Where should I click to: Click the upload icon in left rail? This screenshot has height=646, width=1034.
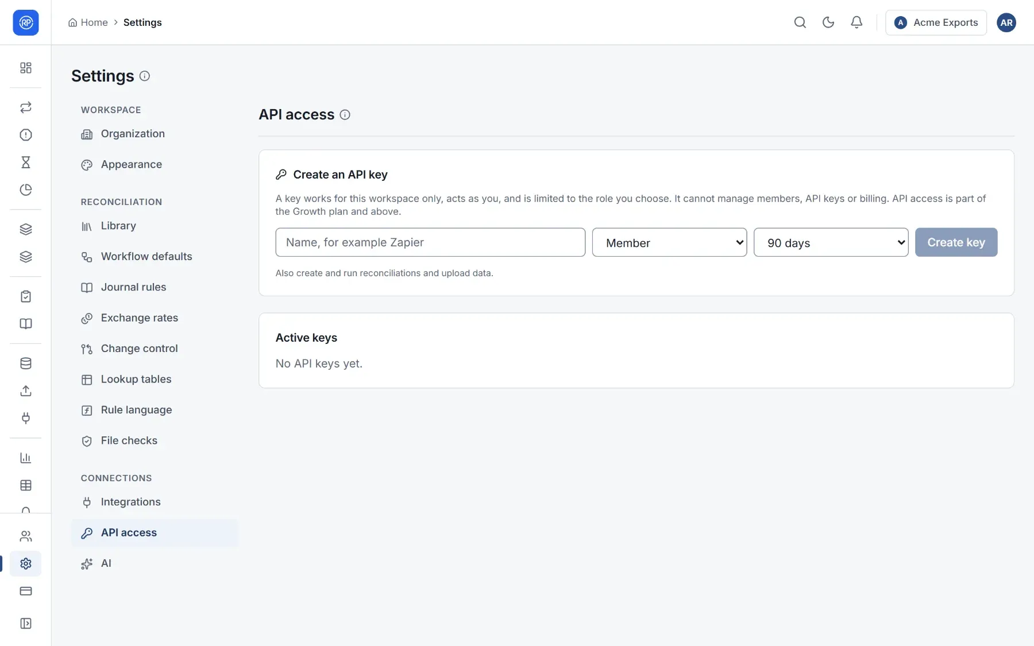tap(26, 391)
